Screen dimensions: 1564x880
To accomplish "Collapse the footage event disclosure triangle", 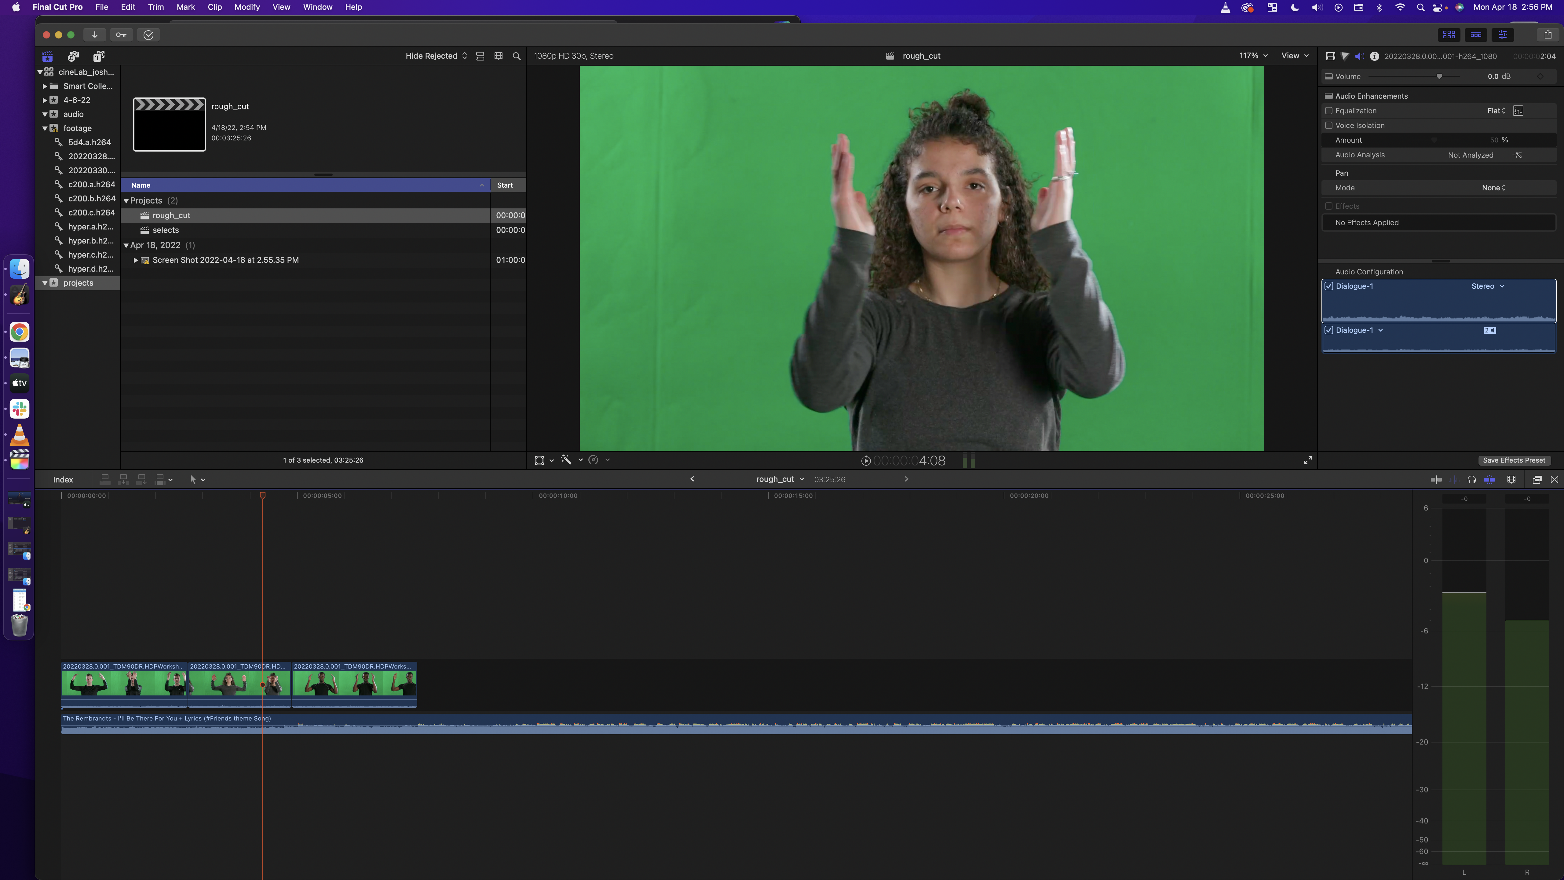I will 45,128.
